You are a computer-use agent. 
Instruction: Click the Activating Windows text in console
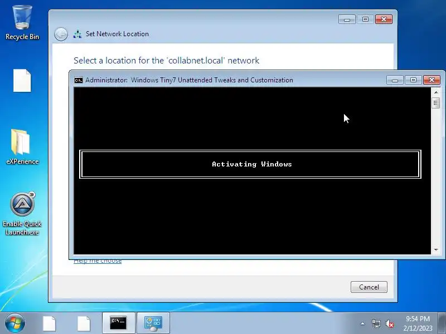(x=252, y=164)
